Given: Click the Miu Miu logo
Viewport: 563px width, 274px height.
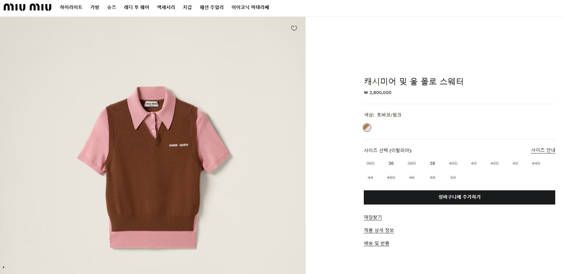Looking at the screenshot, I should tap(27, 7).
